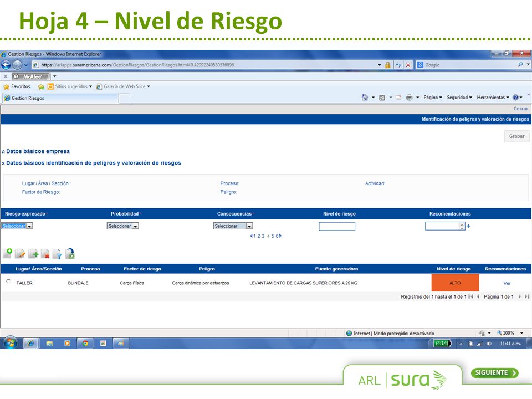Screen dimensions: 532x399
Task: Click the file explorer taskbar icon
Action: click(x=49, y=344)
